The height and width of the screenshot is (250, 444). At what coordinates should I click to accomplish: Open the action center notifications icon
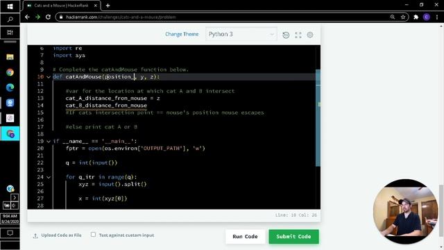(x=10, y=233)
